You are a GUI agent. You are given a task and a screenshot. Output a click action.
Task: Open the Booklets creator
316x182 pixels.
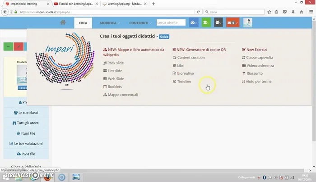click(x=112, y=86)
